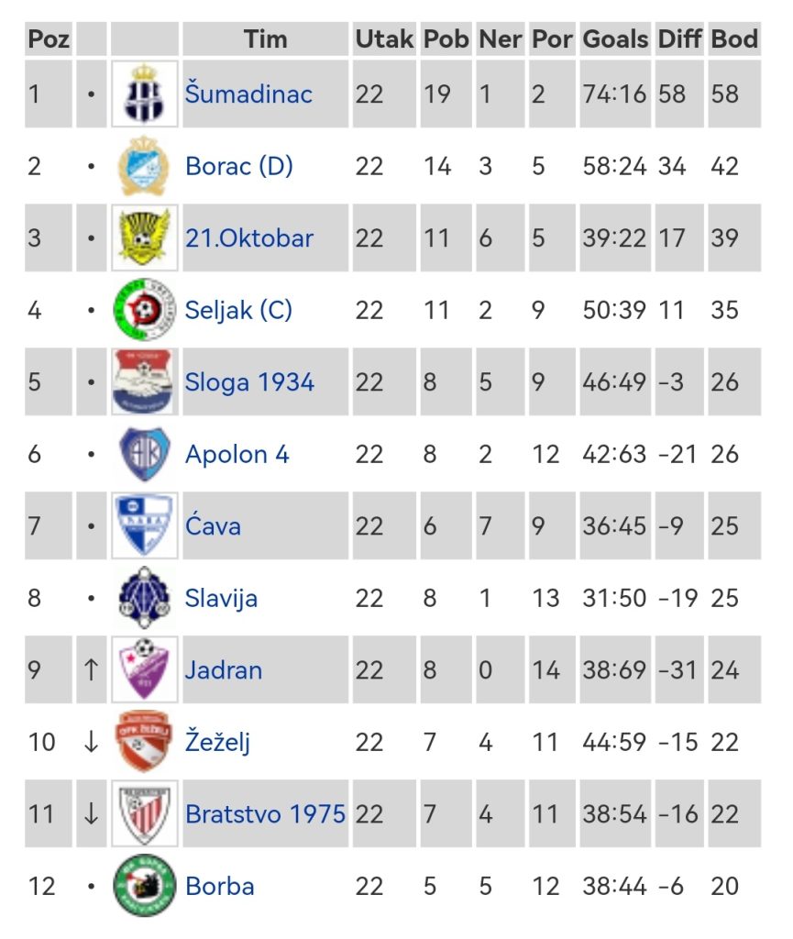The image size is (793, 939).
Task: Click the Sloga 1934 club crest
Action: coord(145,381)
